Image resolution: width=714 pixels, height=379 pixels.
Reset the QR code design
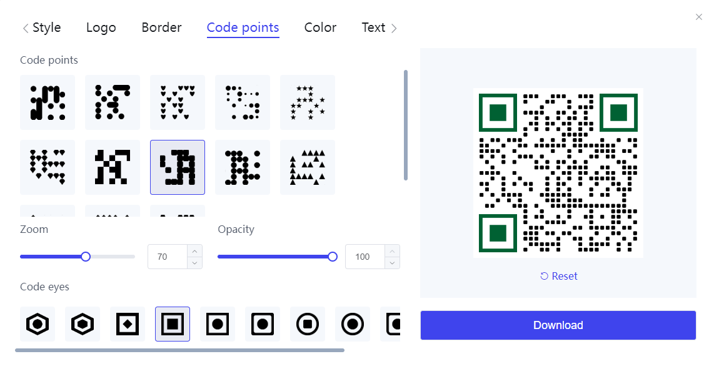pyautogui.click(x=558, y=276)
